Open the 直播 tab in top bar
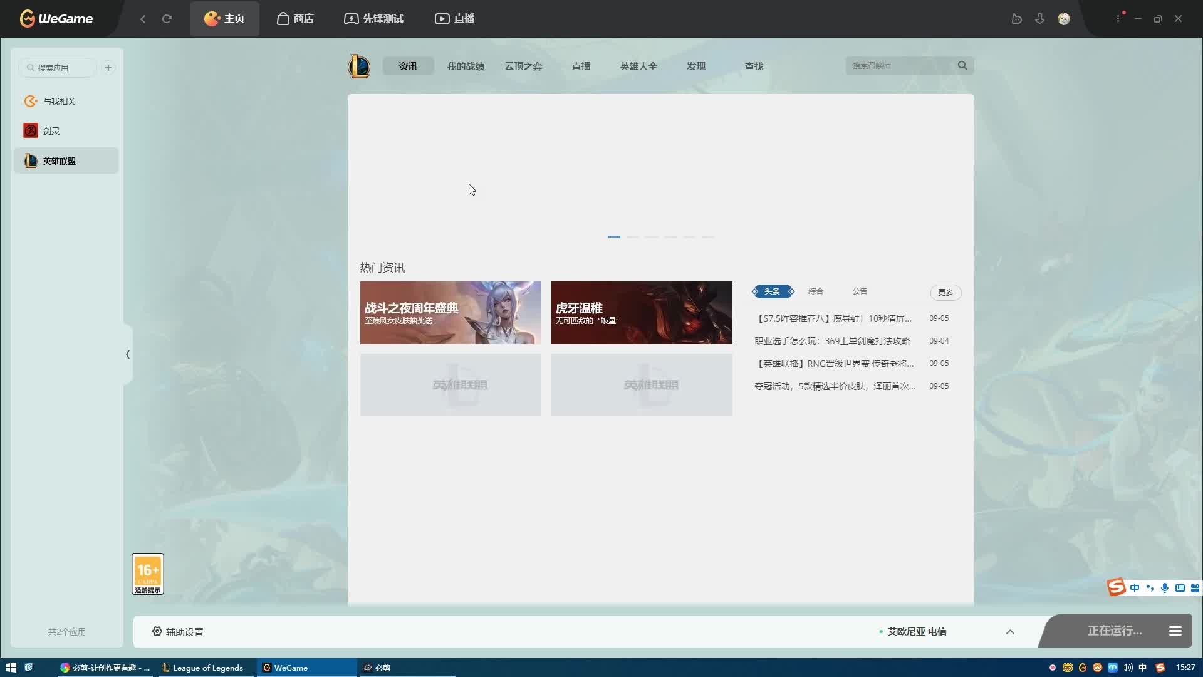The height and width of the screenshot is (677, 1203). click(x=455, y=19)
